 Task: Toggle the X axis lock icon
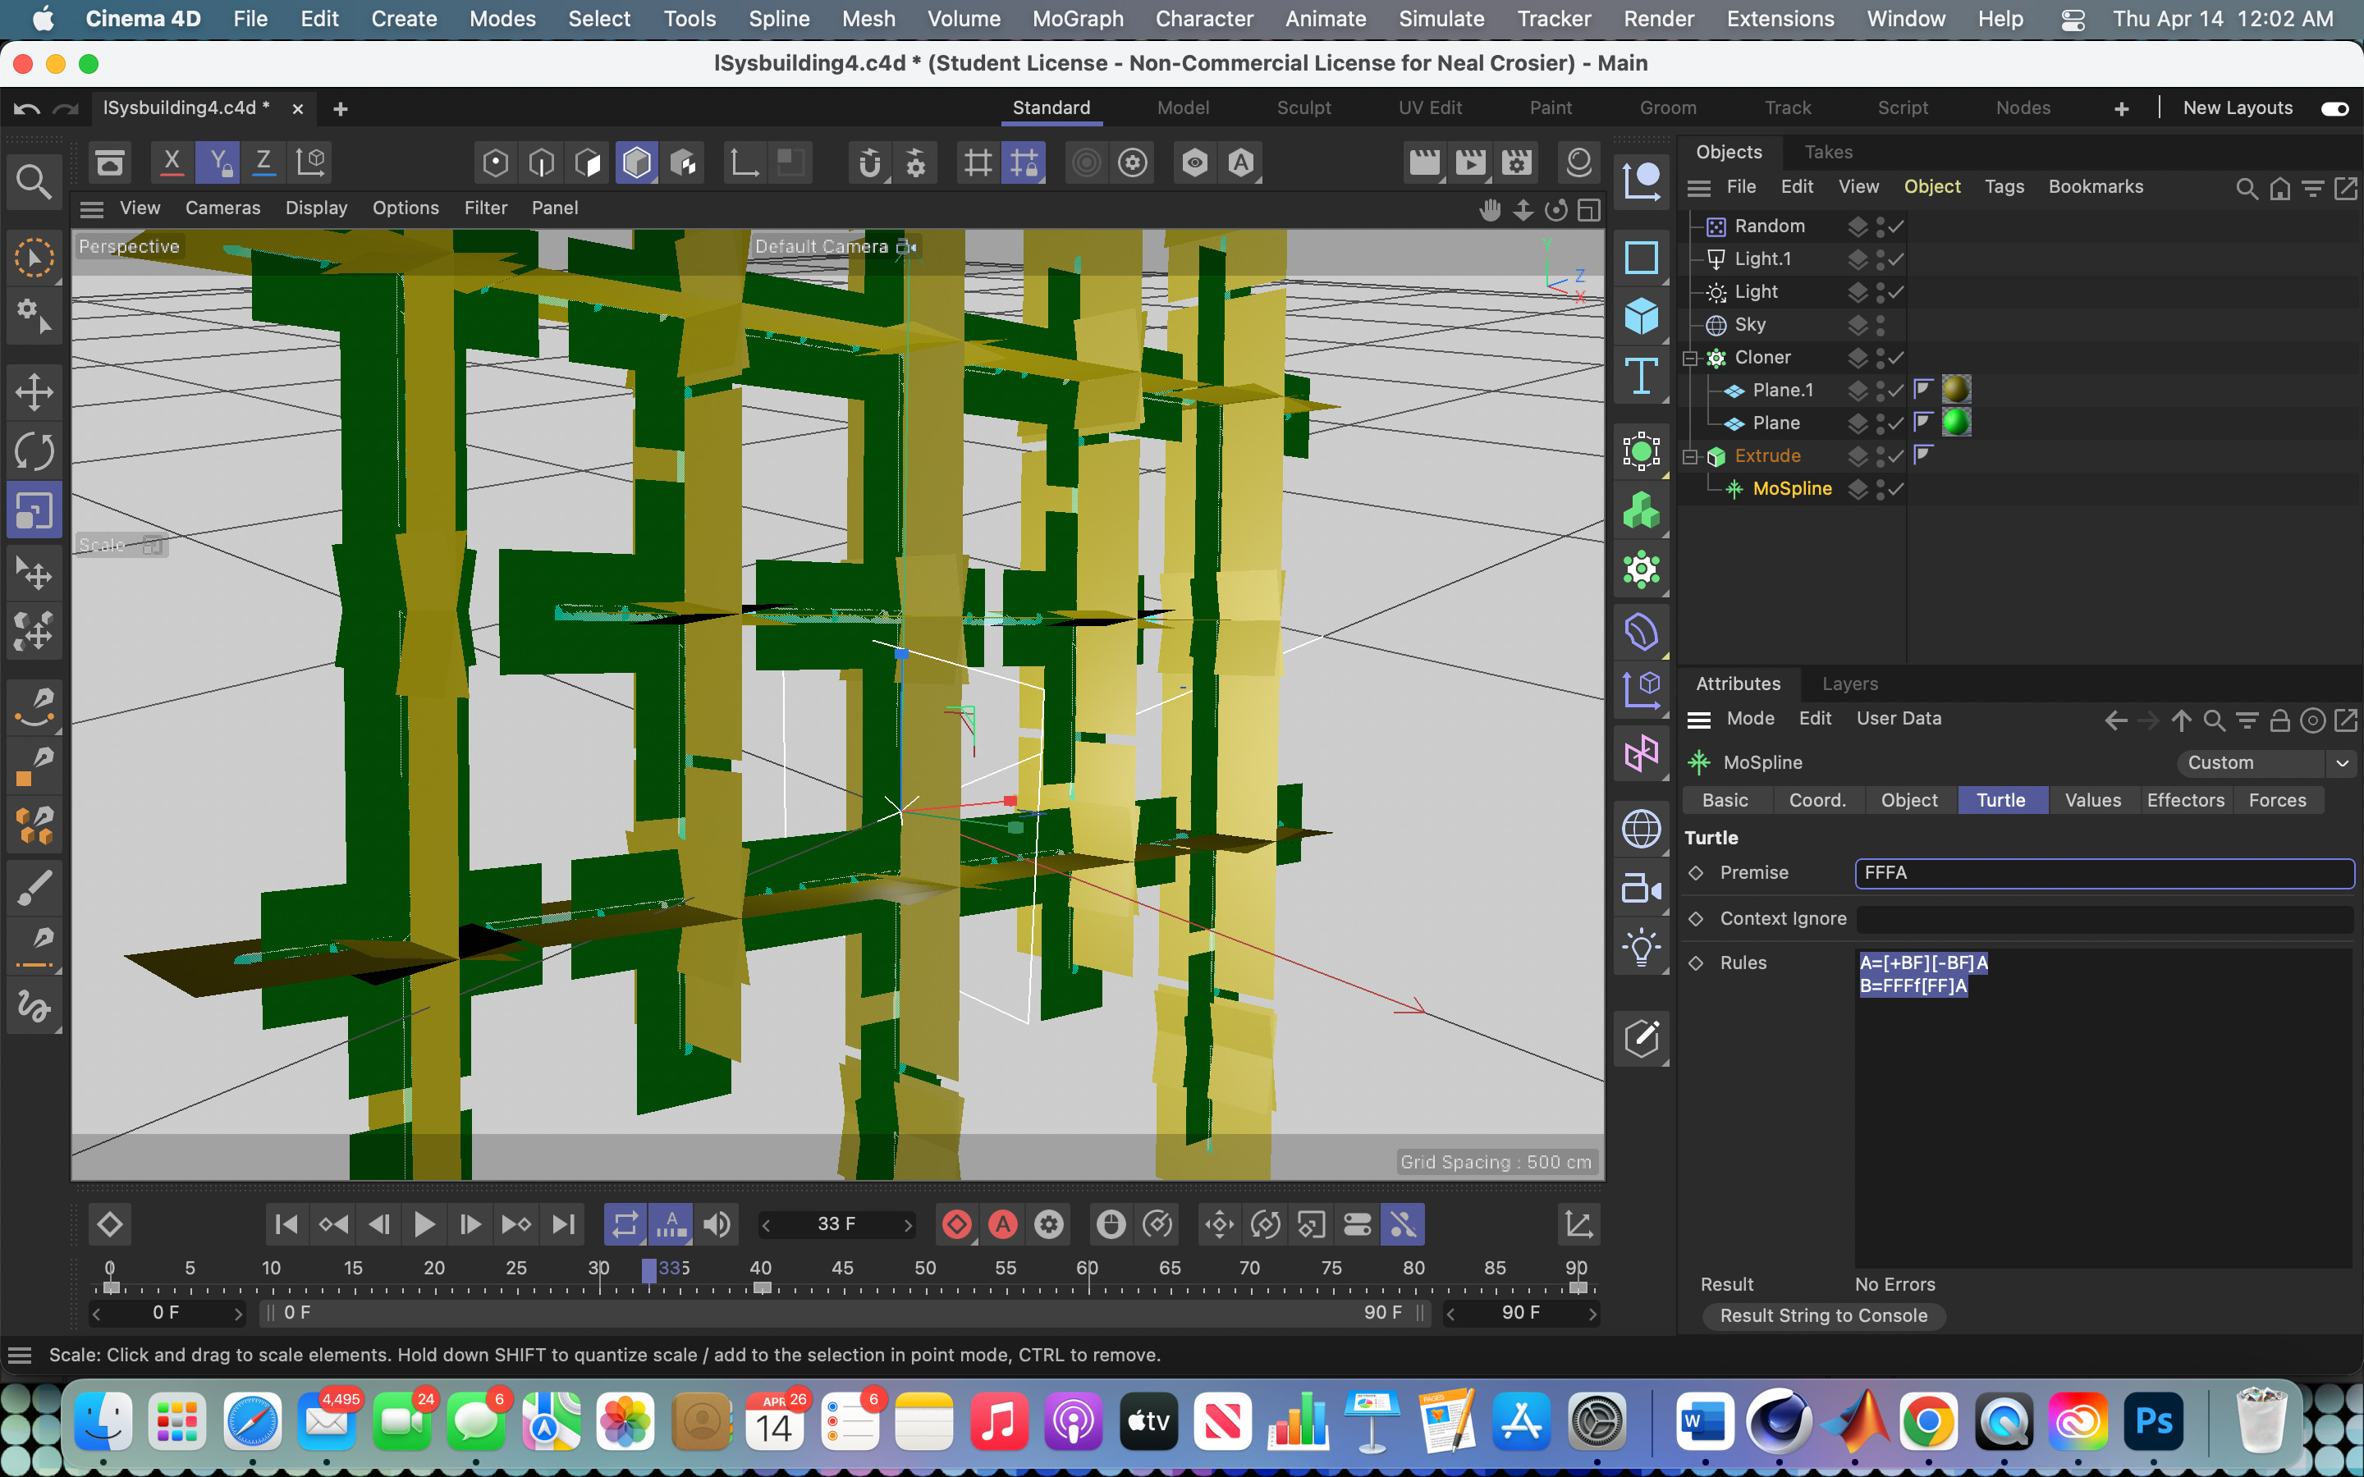pyautogui.click(x=172, y=162)
